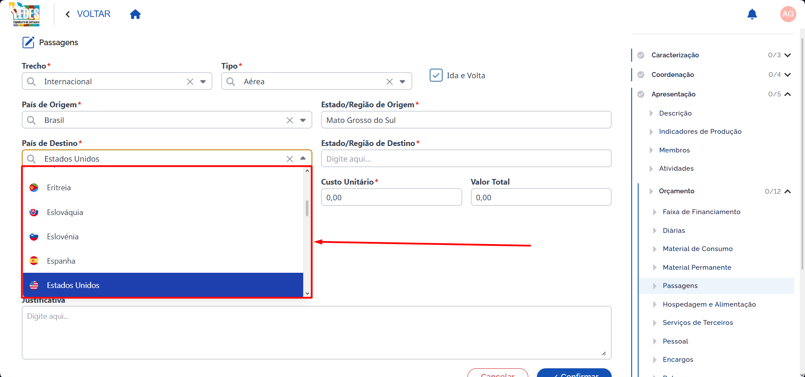Open the notifications bell
This screenshot has height=377, width=805.
pos(752,14)
